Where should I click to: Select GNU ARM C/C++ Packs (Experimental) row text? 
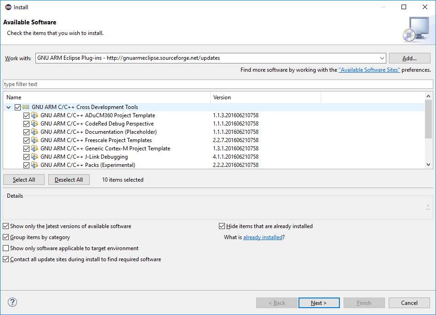tap(87, 165)
